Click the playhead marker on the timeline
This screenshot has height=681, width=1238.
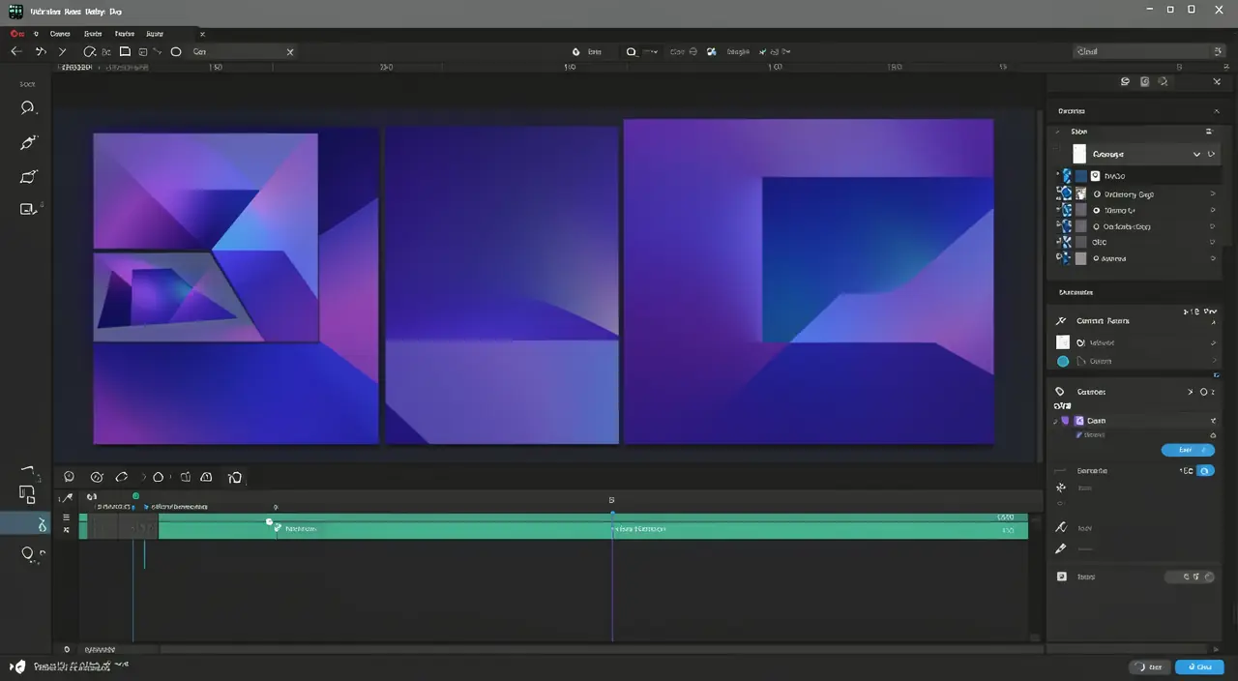pyautogui.click(x=611, y=515)
